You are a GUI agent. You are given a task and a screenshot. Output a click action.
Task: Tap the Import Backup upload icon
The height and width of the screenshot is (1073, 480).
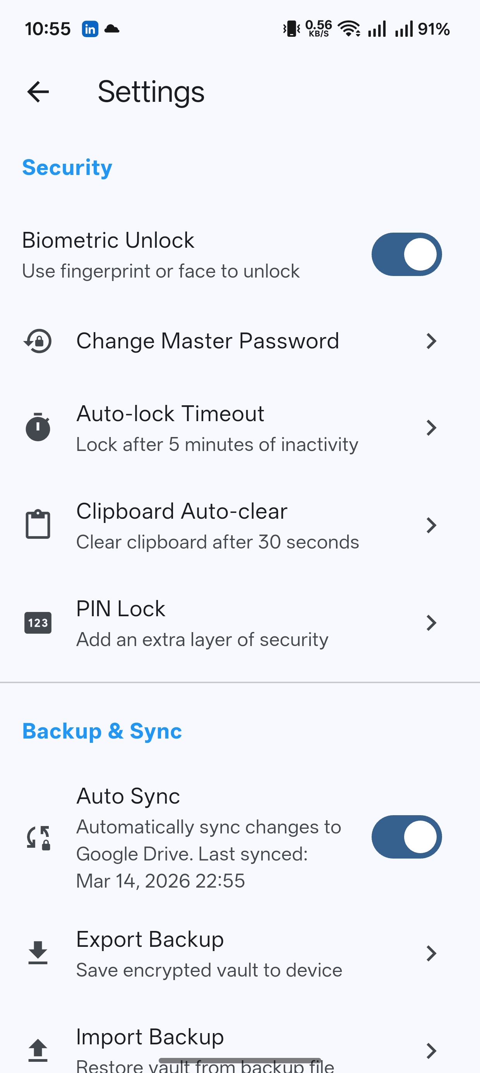coord(38,1050)
